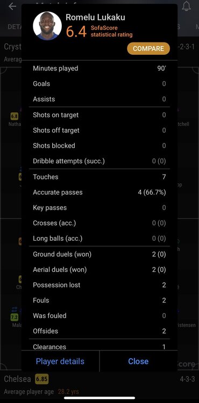This screenshot has width=199, height=403.
Task: Open Player details
Action: [x=60, y=361]
